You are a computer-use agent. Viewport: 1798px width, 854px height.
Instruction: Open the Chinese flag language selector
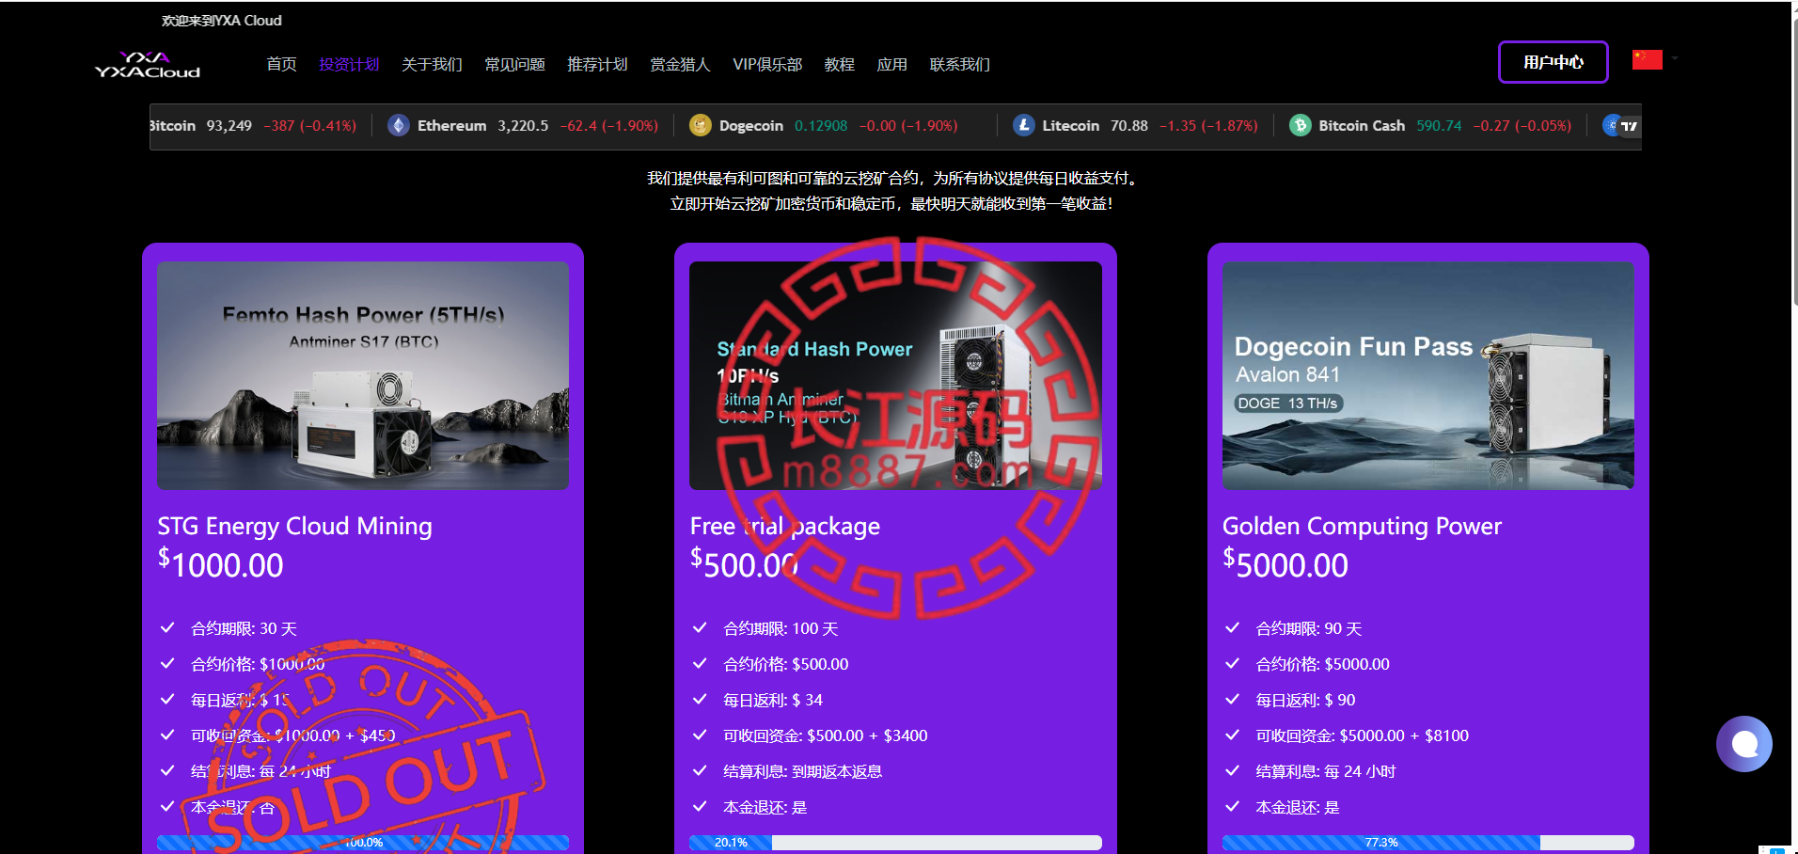click(1648, 59)
